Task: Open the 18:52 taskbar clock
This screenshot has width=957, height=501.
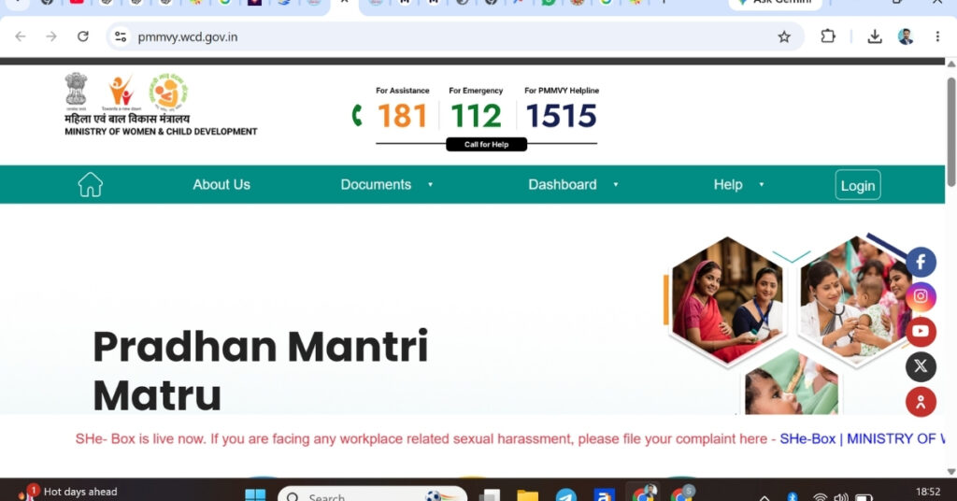Action: pos(928,492)
